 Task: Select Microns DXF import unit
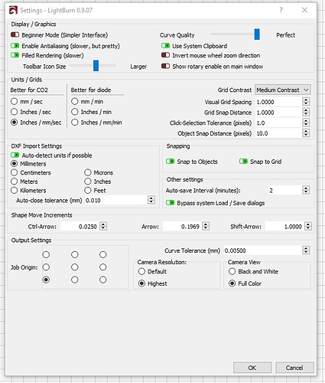(x=88, y=172)
